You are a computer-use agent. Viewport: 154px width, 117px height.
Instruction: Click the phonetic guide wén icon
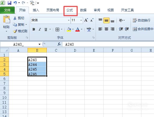coord(89,29)
